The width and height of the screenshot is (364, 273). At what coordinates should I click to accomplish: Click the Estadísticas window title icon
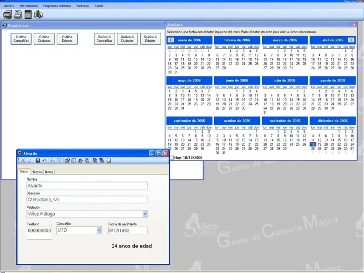click(x=5, y=25)
